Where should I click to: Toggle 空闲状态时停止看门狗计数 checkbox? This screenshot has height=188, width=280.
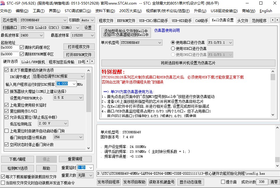pyautogui.click(x=7, y=145)
